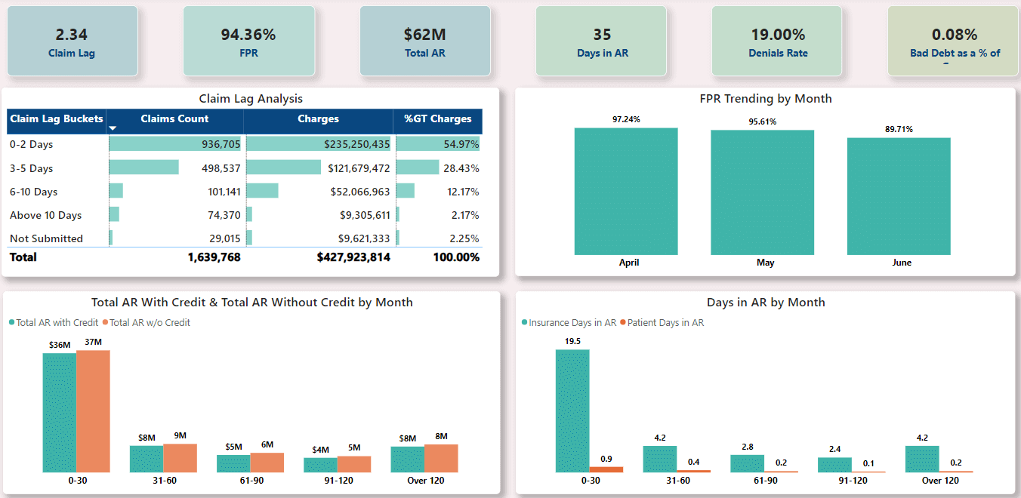Select the Not Submitted bucket row
Image resolution: width=1021 pixels, height=498 pixels.
(46, 238)
